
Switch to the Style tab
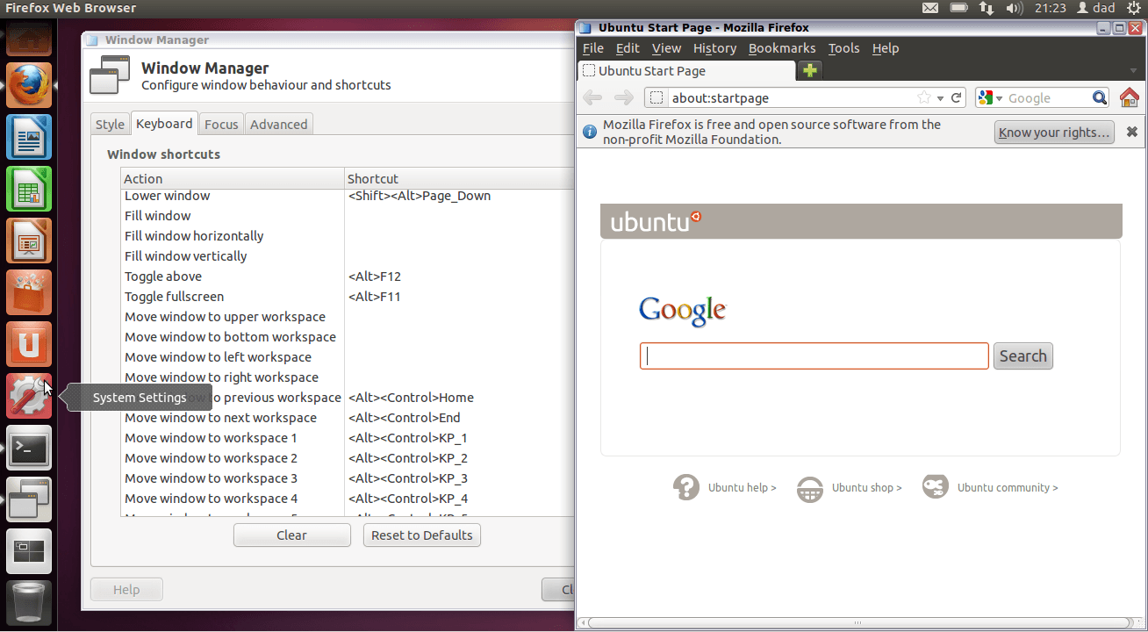click(x=110, y=124)
